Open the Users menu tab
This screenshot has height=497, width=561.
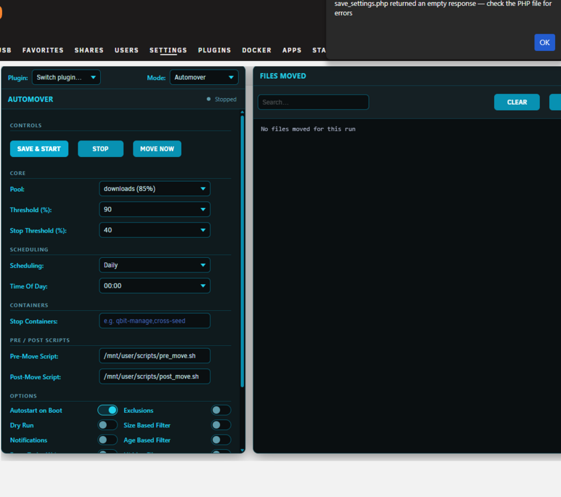click(x=127, y=50)
